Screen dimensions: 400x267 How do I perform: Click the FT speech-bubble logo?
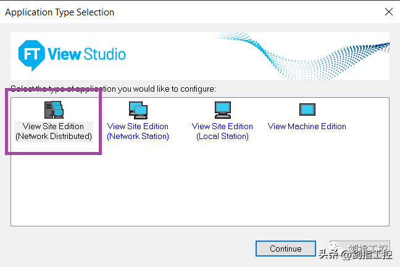coord(30,54)
